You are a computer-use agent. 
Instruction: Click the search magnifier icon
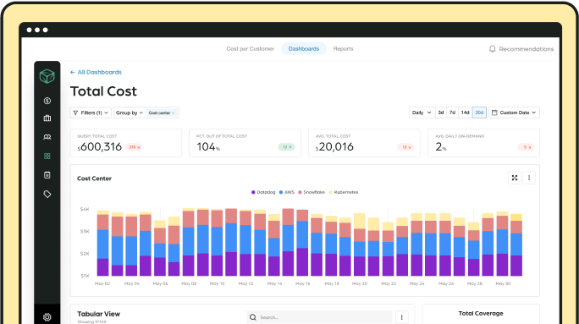click(x=253, y=317)
